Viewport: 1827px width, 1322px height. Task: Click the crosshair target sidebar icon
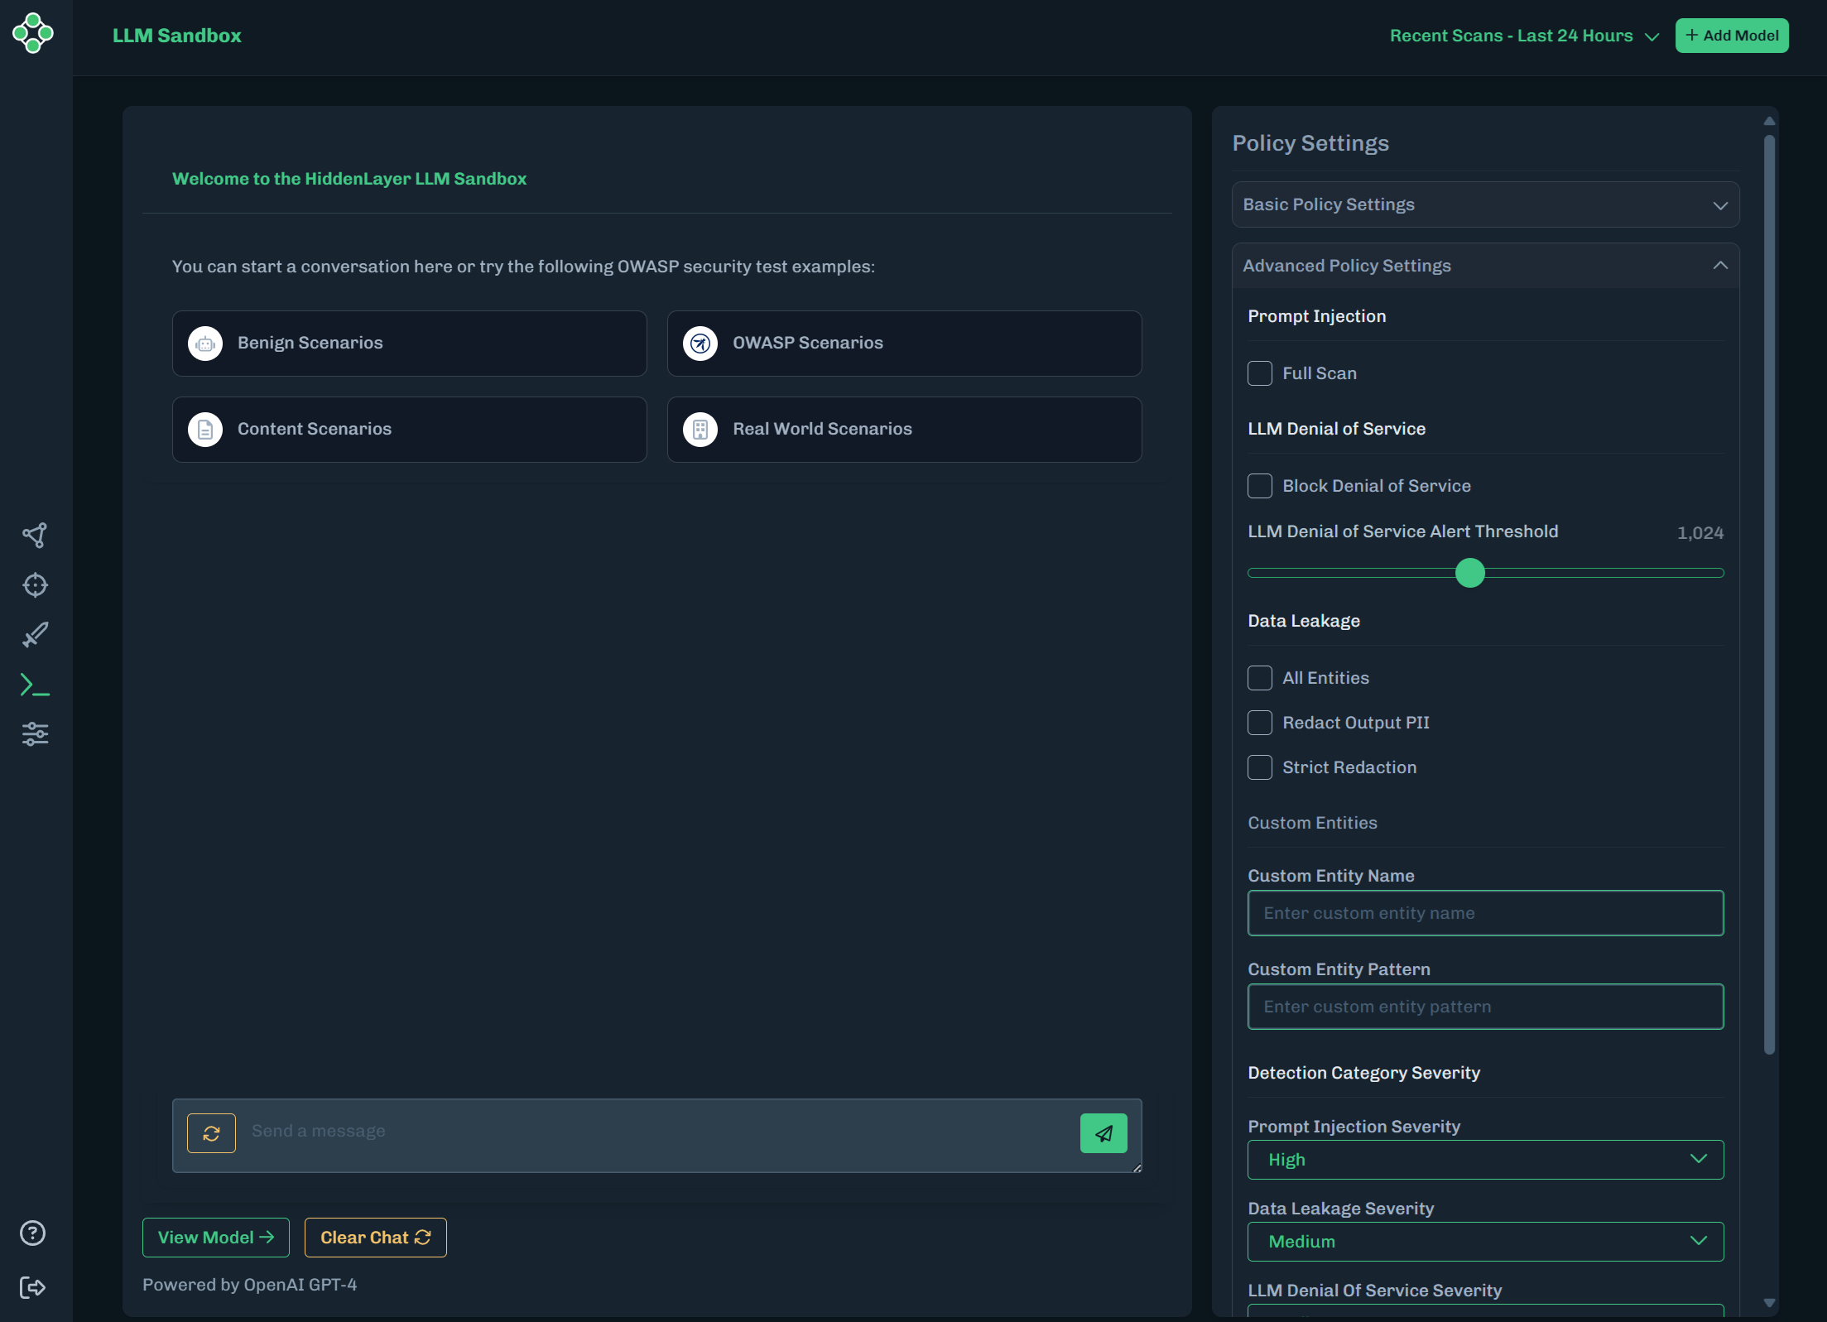tap(35, 585)
